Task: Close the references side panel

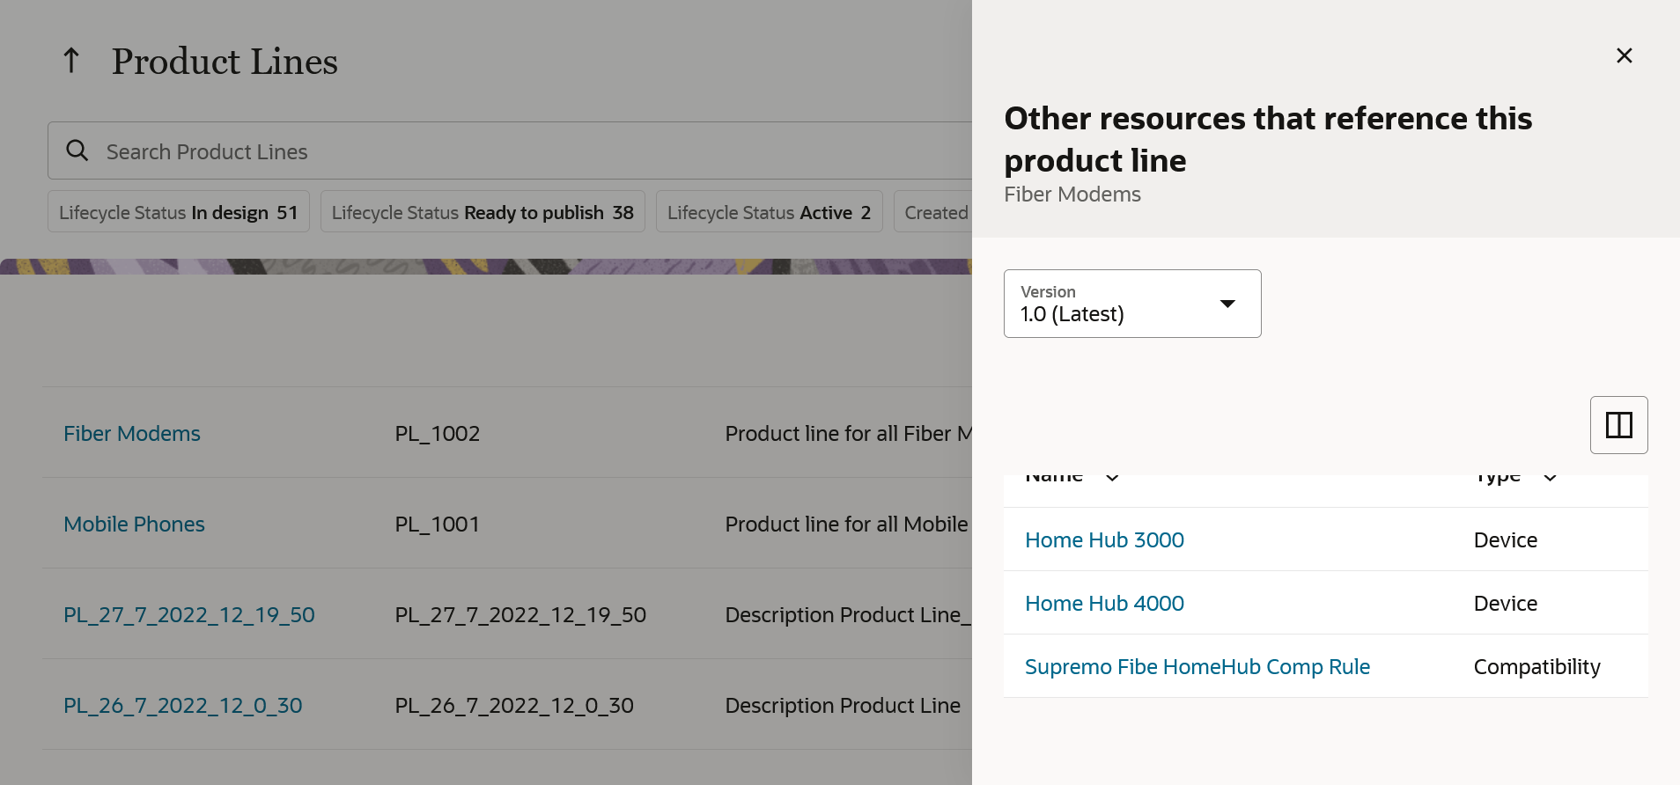Action: pos(1625,55)
